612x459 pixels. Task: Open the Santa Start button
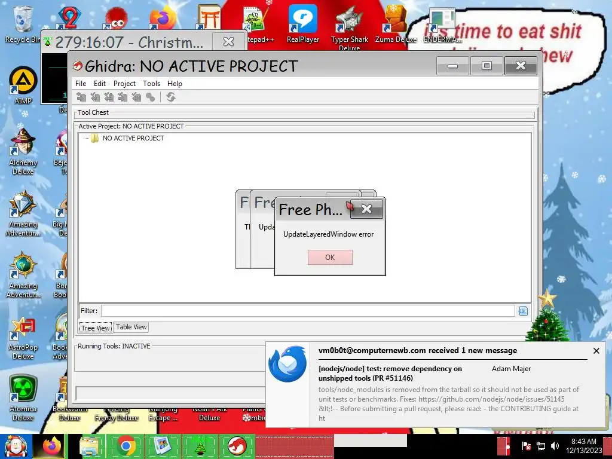(15, 446)
